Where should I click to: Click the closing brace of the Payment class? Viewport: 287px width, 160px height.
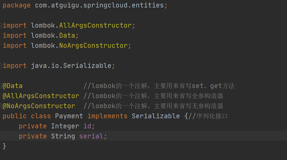pyautogui.click(x=4, y=146)
